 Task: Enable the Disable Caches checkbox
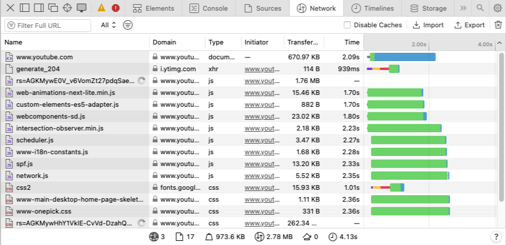pos(347,25)
